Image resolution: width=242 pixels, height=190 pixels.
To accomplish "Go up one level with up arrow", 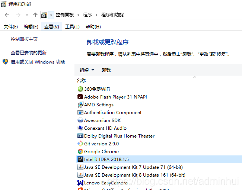I will pyautogui.click(x=35, y=15).
